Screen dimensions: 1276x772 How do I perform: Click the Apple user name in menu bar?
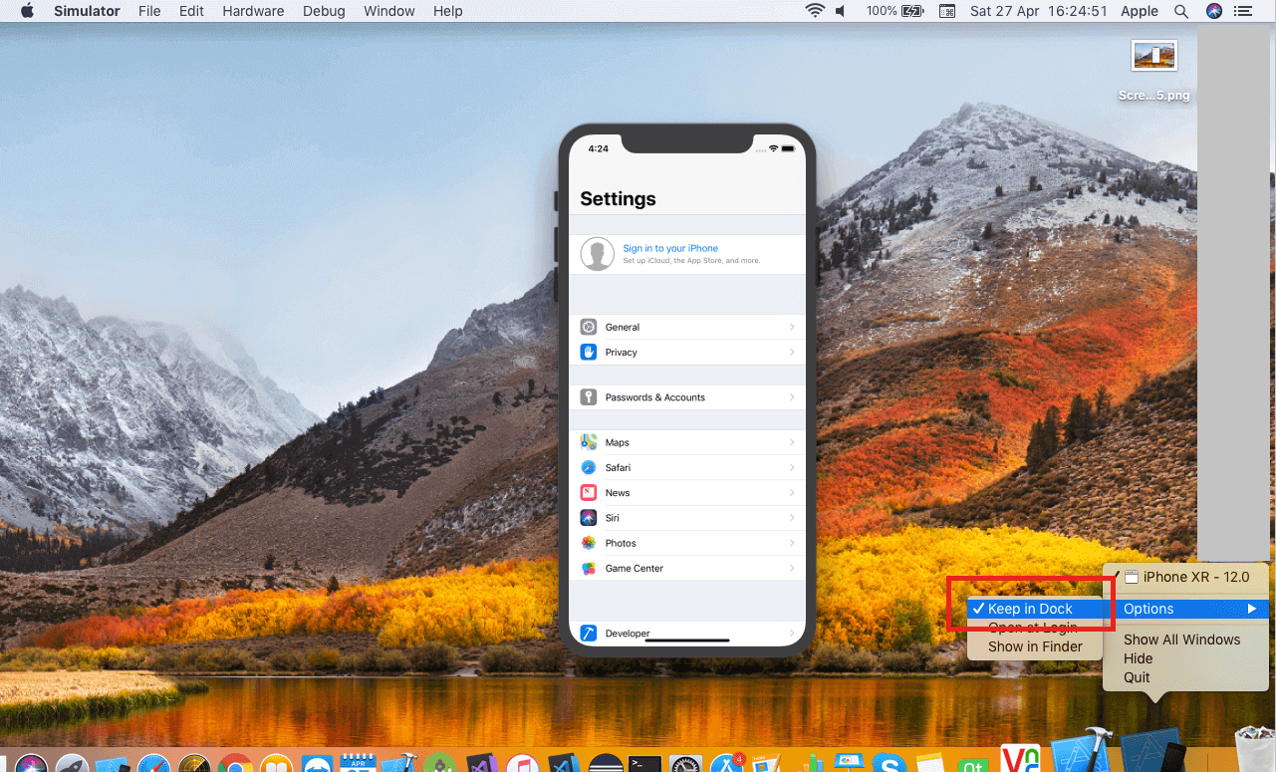point(1140,11)
